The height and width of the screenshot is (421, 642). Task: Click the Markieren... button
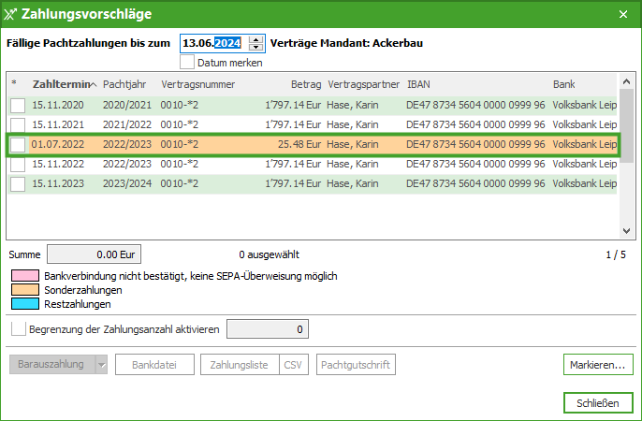pyautogui.click(x=598, y=364)
